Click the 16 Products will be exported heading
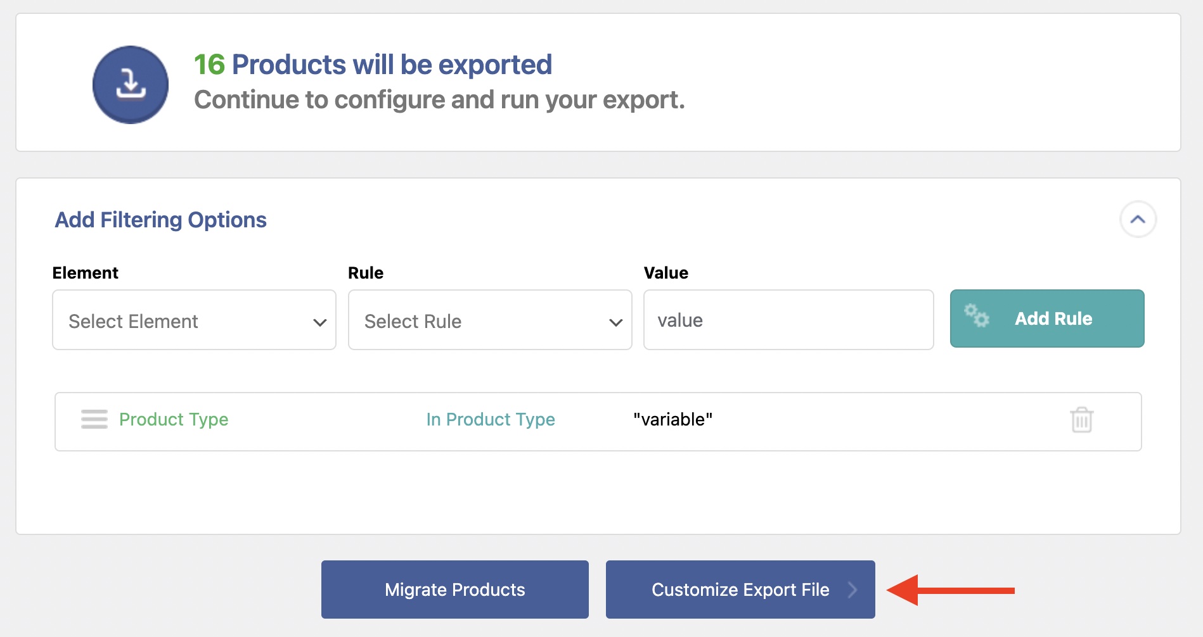The image size is (1203, 637). pos(373,65)
